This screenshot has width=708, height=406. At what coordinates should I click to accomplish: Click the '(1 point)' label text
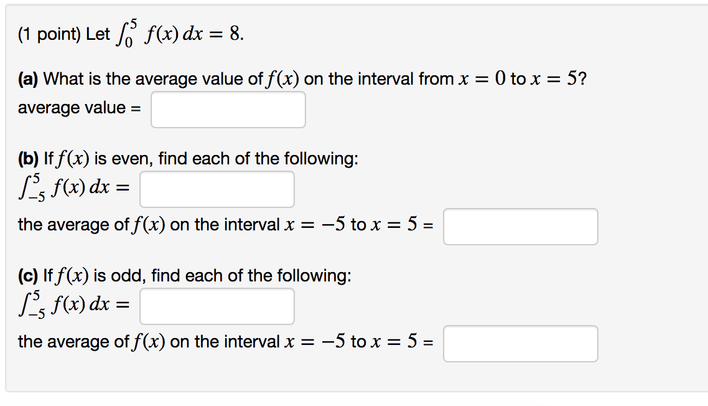(x=49, y=34)
